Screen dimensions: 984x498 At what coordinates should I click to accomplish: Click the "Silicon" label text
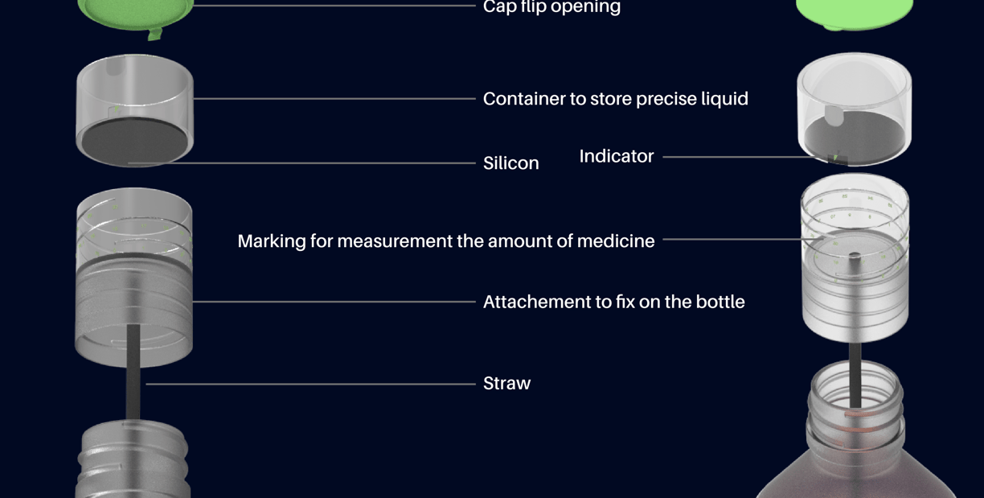click(510, 163)
